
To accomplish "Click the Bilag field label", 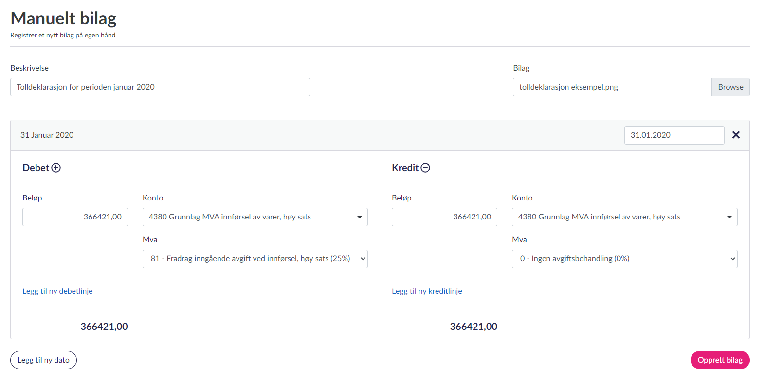I will 521,68.
